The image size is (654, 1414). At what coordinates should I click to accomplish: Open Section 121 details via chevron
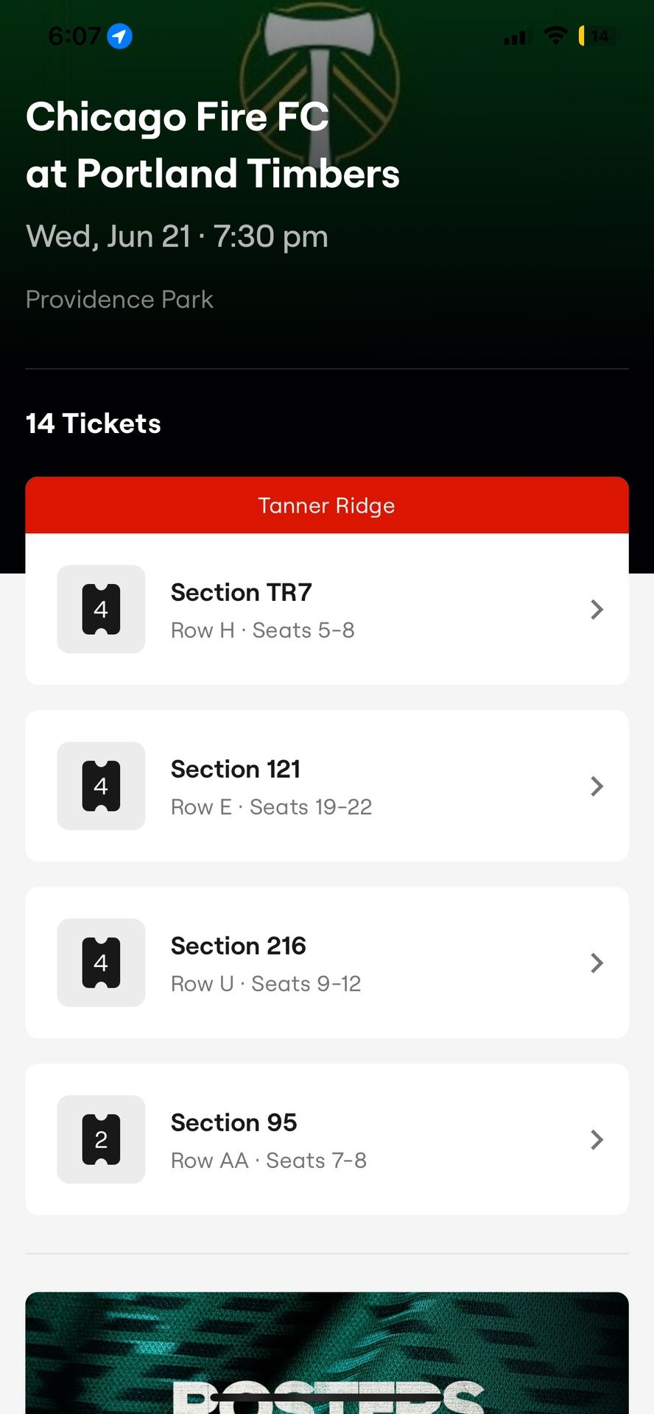[x=597, y=786]
